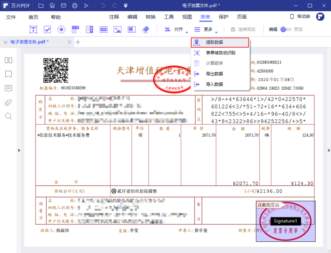Viewport: 331px width, 253px height.
Task: Open the page thumbnails sidebar panel
Action: (8, 60)
